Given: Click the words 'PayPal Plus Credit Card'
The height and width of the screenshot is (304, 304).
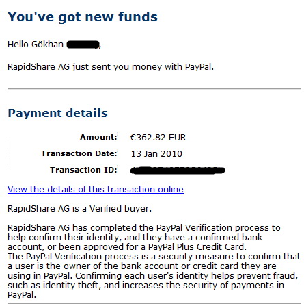Looking at the screenshot, I should click(x=196, y=247).
